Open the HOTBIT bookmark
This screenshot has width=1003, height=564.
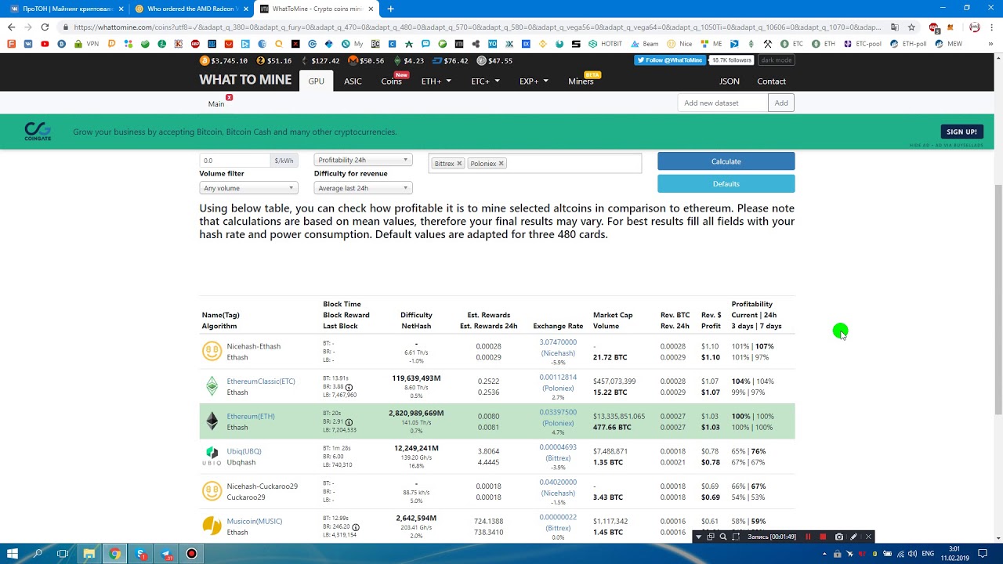click(605, 44)
